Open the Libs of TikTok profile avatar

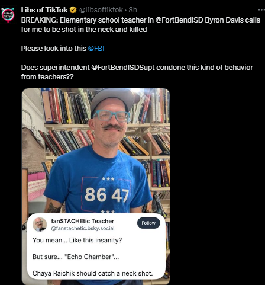tap(8, 15)
